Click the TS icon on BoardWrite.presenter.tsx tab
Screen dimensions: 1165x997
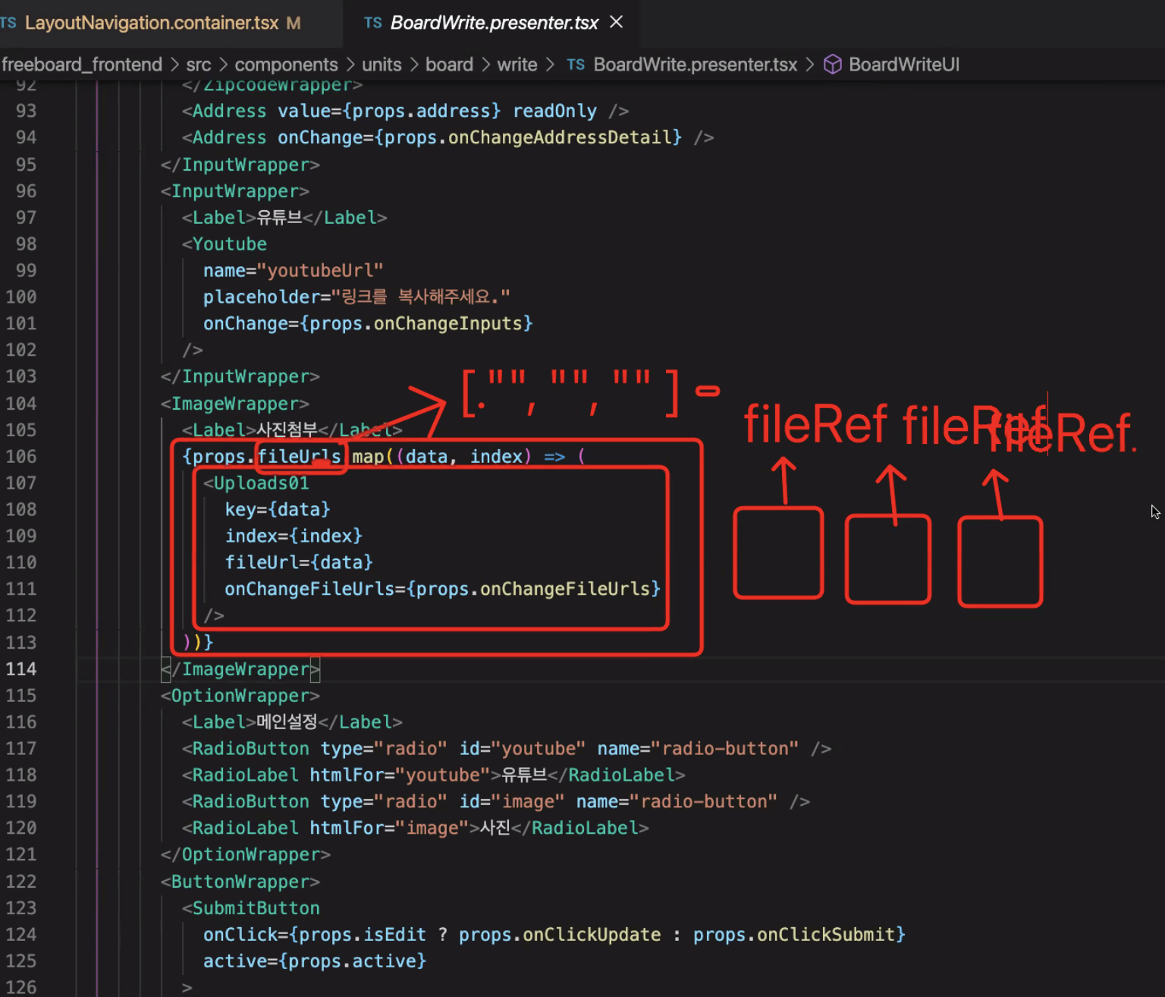(372, 23)
